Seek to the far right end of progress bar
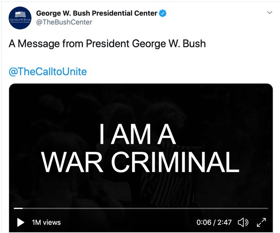Viewport: 280px width, 233px height. click(267, 208)
